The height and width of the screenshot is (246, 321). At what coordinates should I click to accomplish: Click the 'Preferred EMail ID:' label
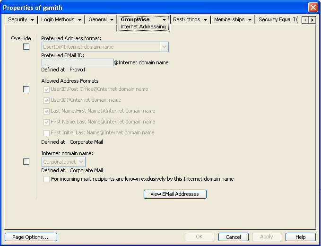coord(63,55)
